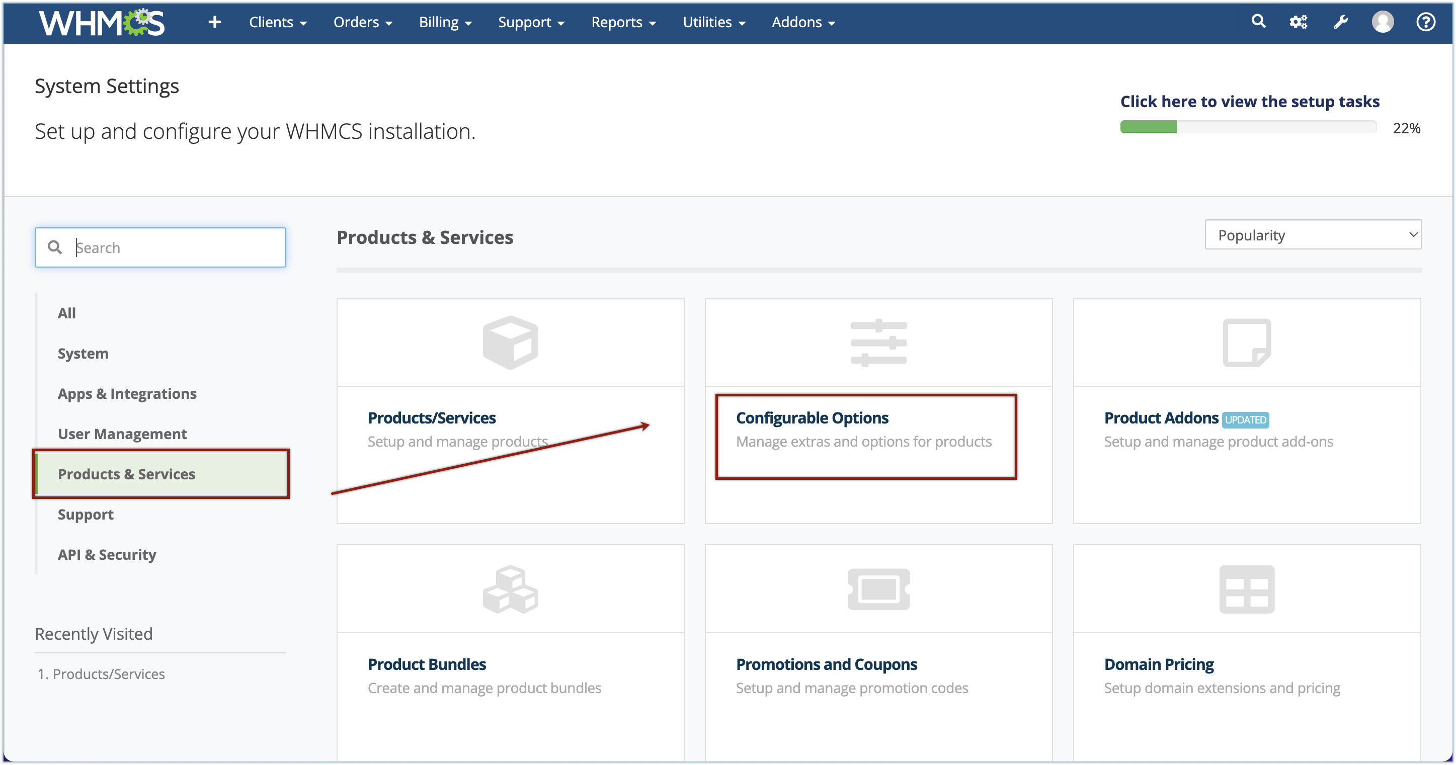Screen dimensions: 1456x765
Task: Open the Popularity sort dropdown
Action: coord(1313,234)
